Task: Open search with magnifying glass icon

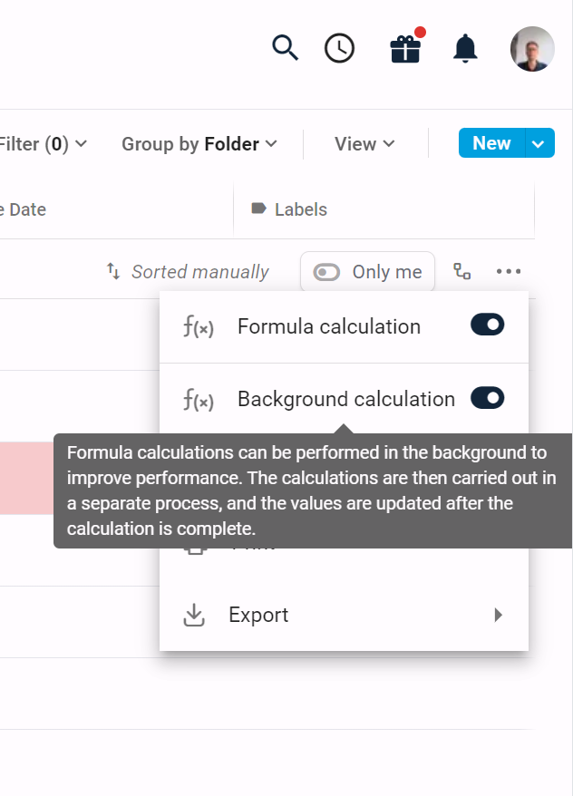Action: click(286, 48)
